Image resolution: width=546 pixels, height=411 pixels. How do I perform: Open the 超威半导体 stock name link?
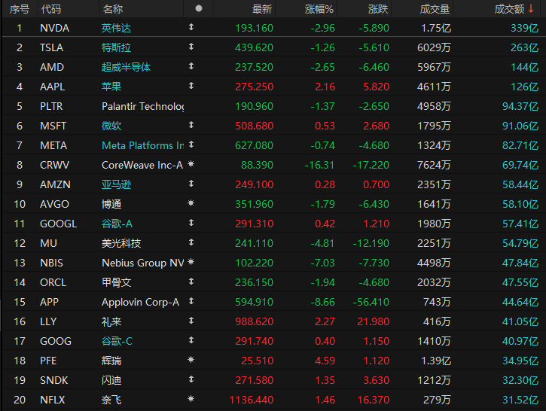pos(126,67)
